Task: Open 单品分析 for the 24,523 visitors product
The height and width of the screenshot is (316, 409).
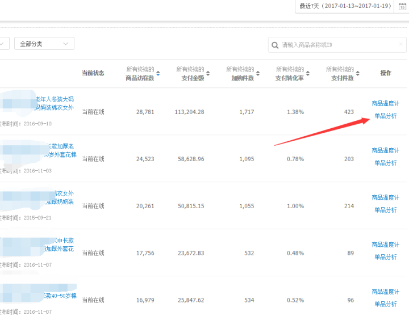Action: point(386,163)
